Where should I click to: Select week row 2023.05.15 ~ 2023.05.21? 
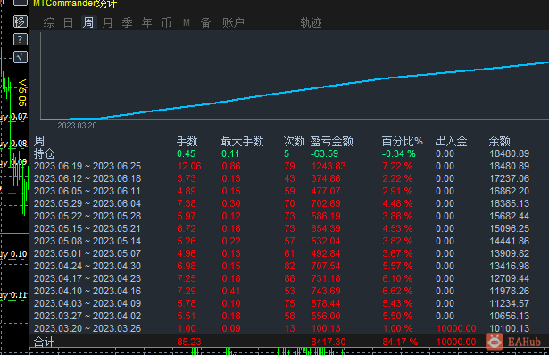click(282, 228)
